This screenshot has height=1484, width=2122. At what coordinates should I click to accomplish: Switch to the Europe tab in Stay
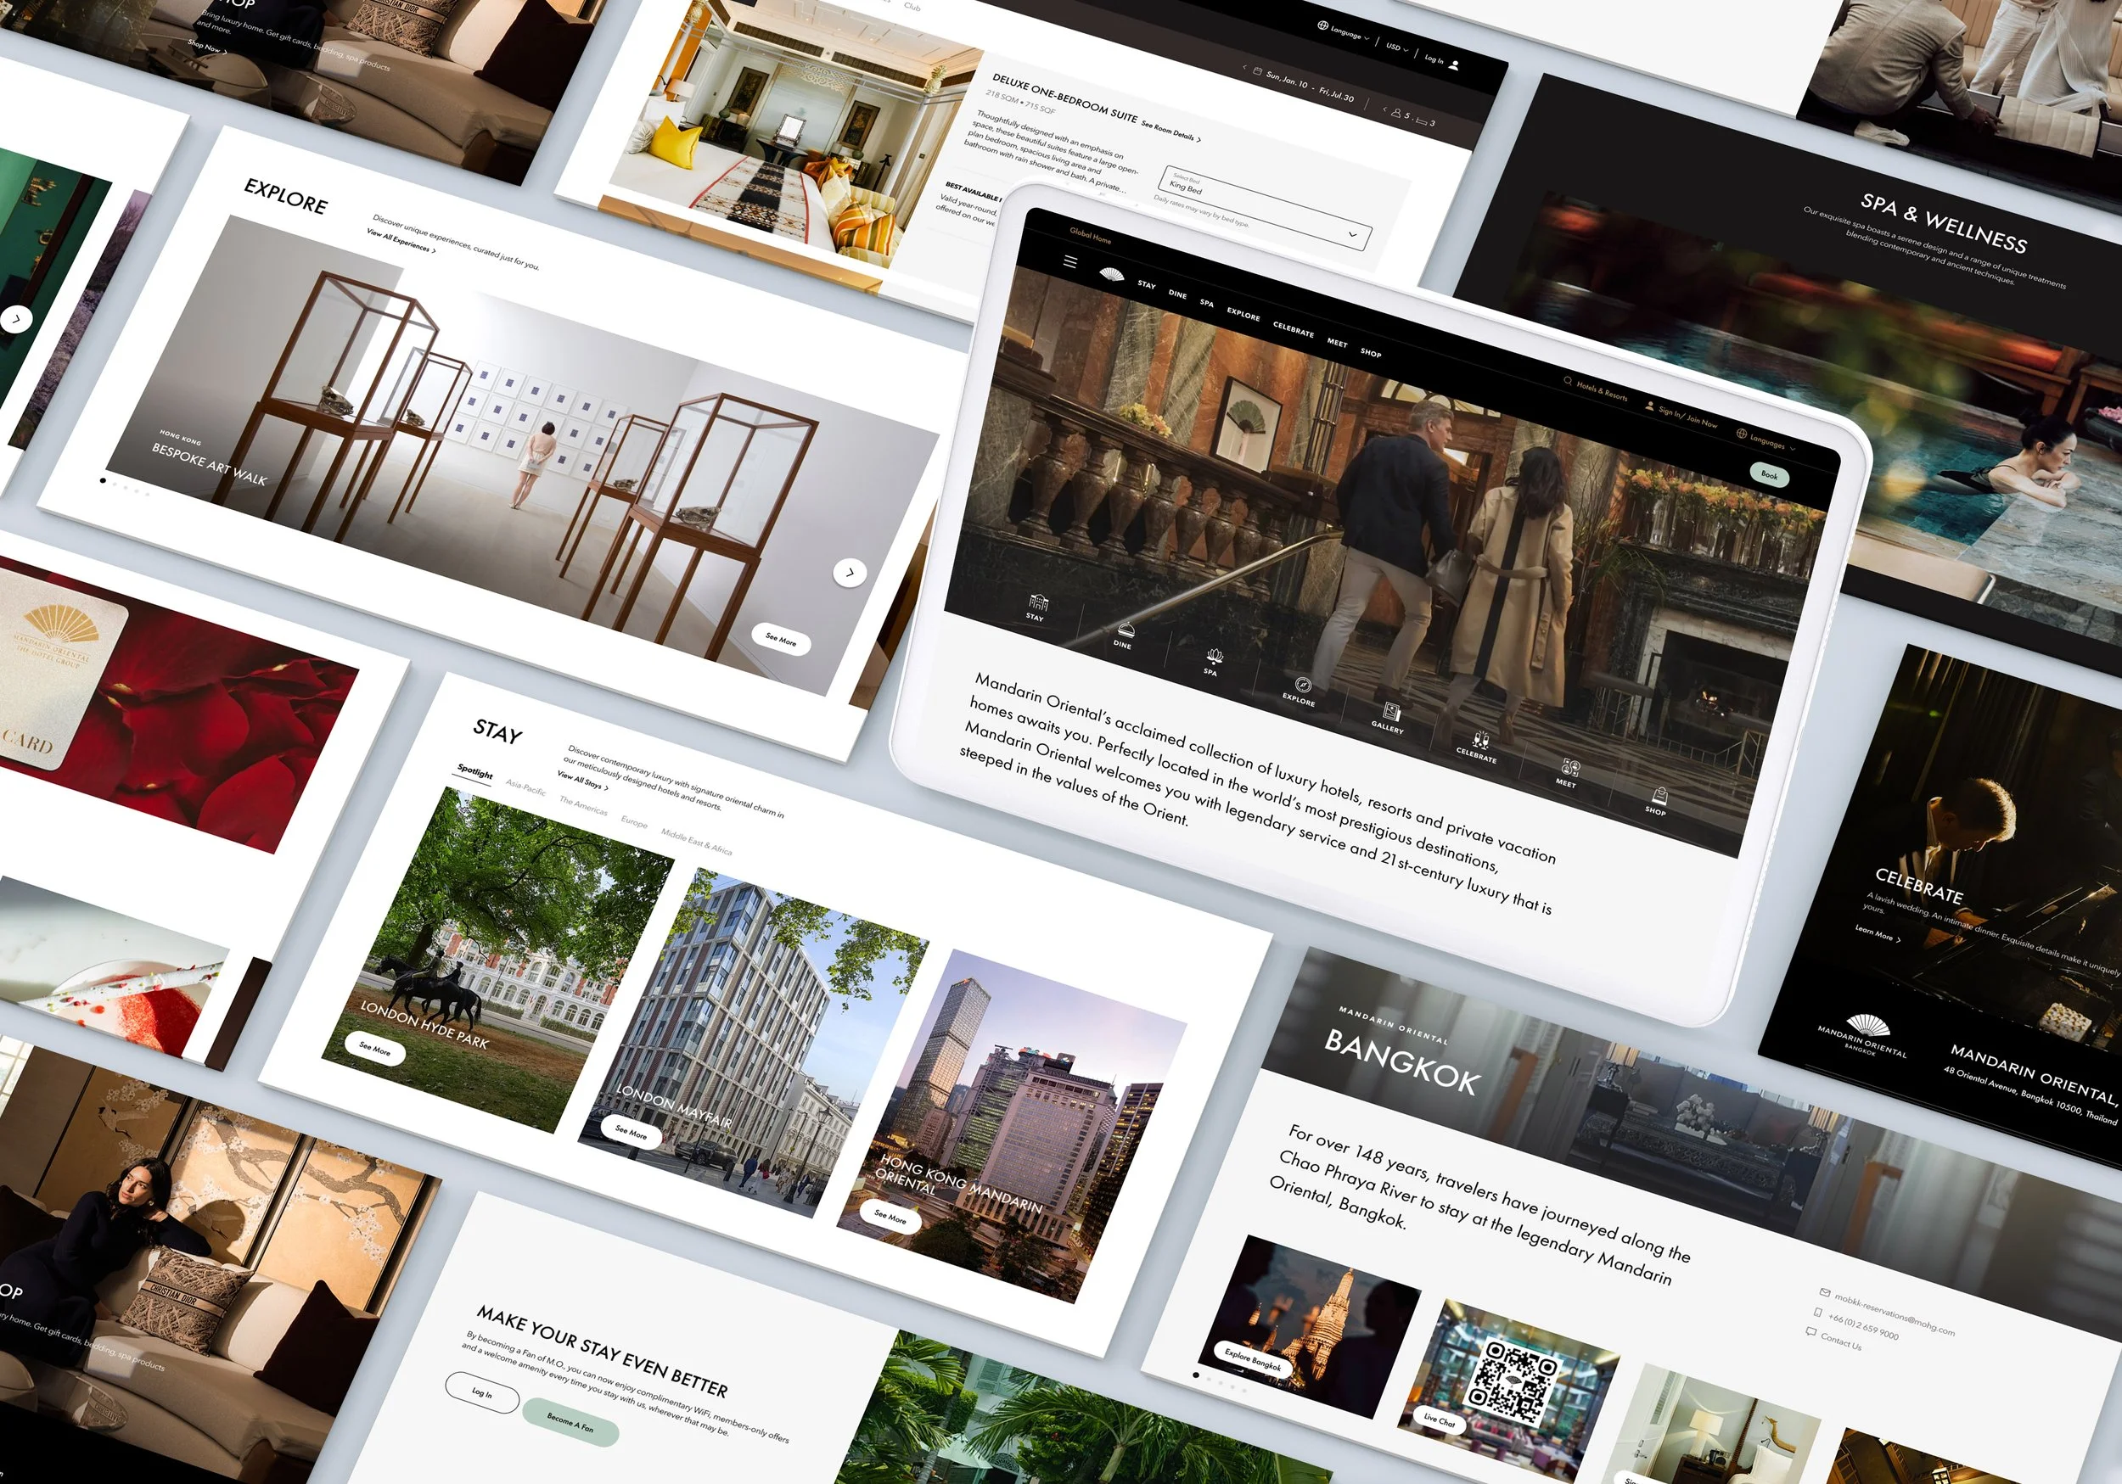(634, 820)
